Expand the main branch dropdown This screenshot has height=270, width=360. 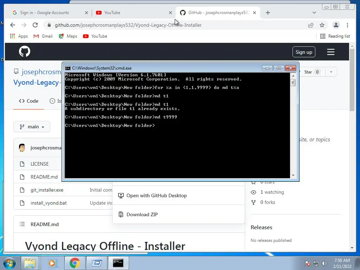[x=32, y=127]
